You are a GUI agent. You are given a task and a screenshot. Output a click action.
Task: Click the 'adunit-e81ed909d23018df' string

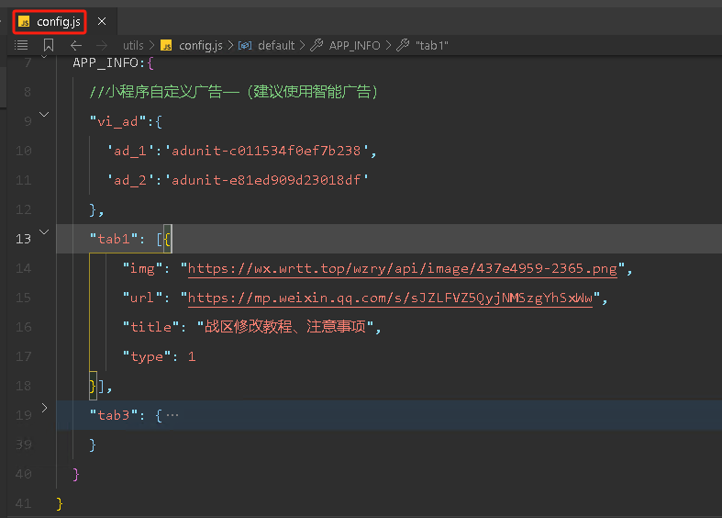tap(267, 180)
